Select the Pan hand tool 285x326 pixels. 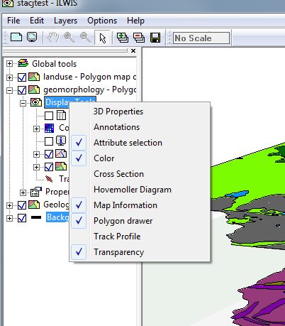click(53, 38)
